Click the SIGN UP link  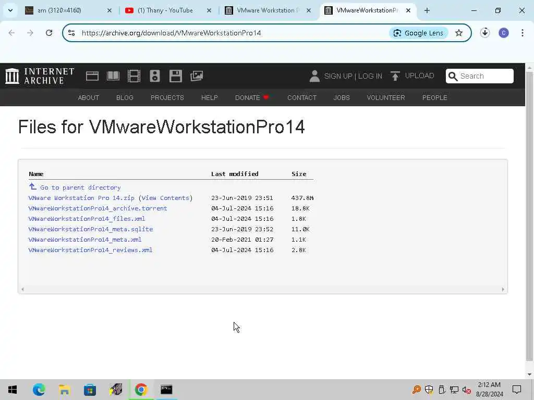pos(338,76)
